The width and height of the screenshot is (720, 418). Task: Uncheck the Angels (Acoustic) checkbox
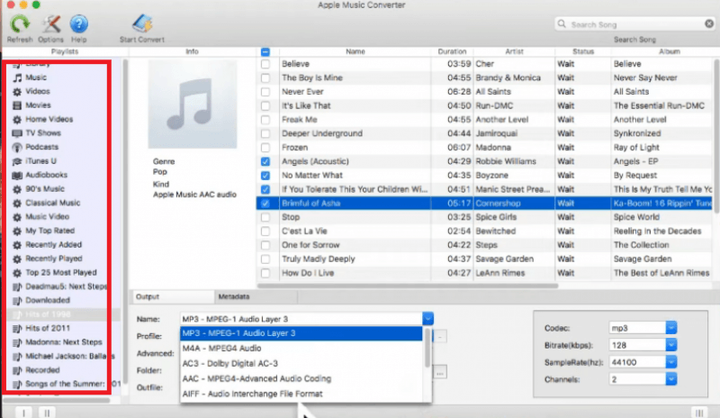[x=265, y=161]
